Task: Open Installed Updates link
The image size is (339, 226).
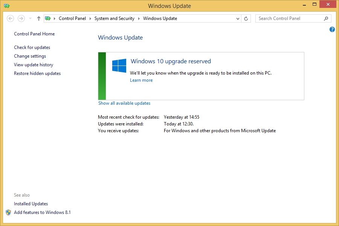Action: click(31, 204)
